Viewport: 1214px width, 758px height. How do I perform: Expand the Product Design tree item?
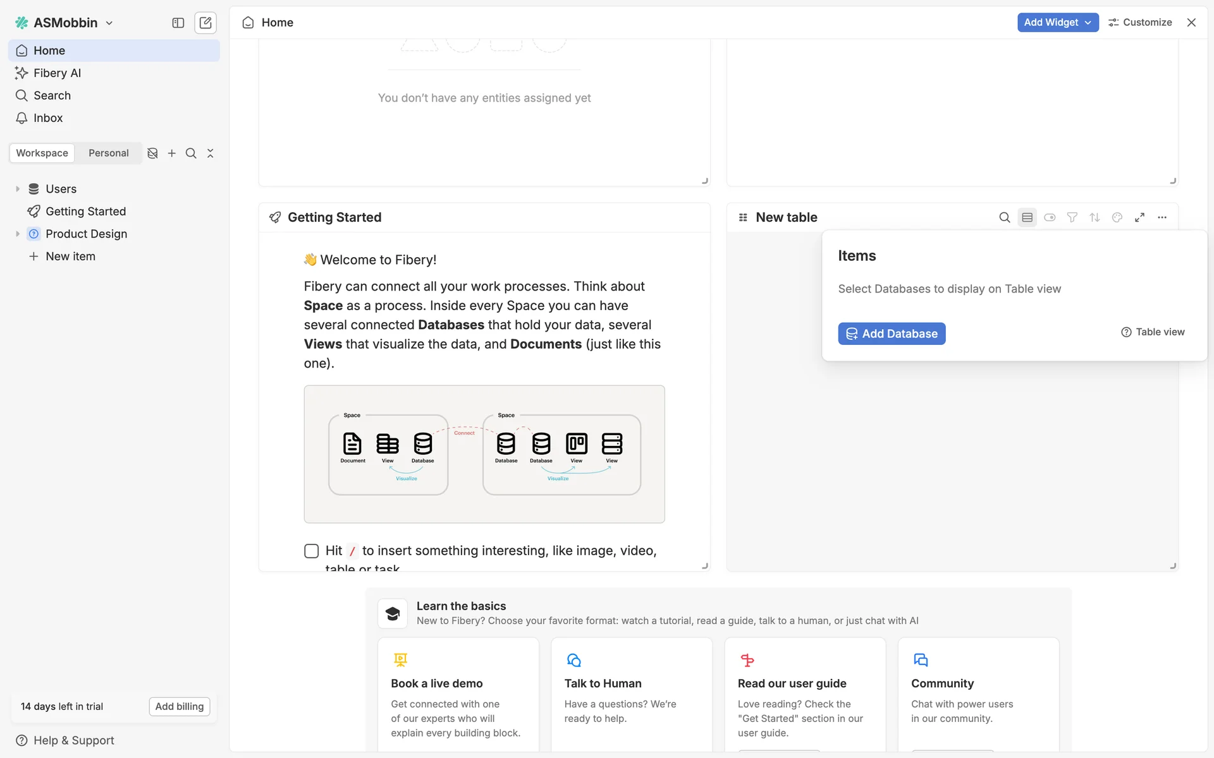point(18,234)
